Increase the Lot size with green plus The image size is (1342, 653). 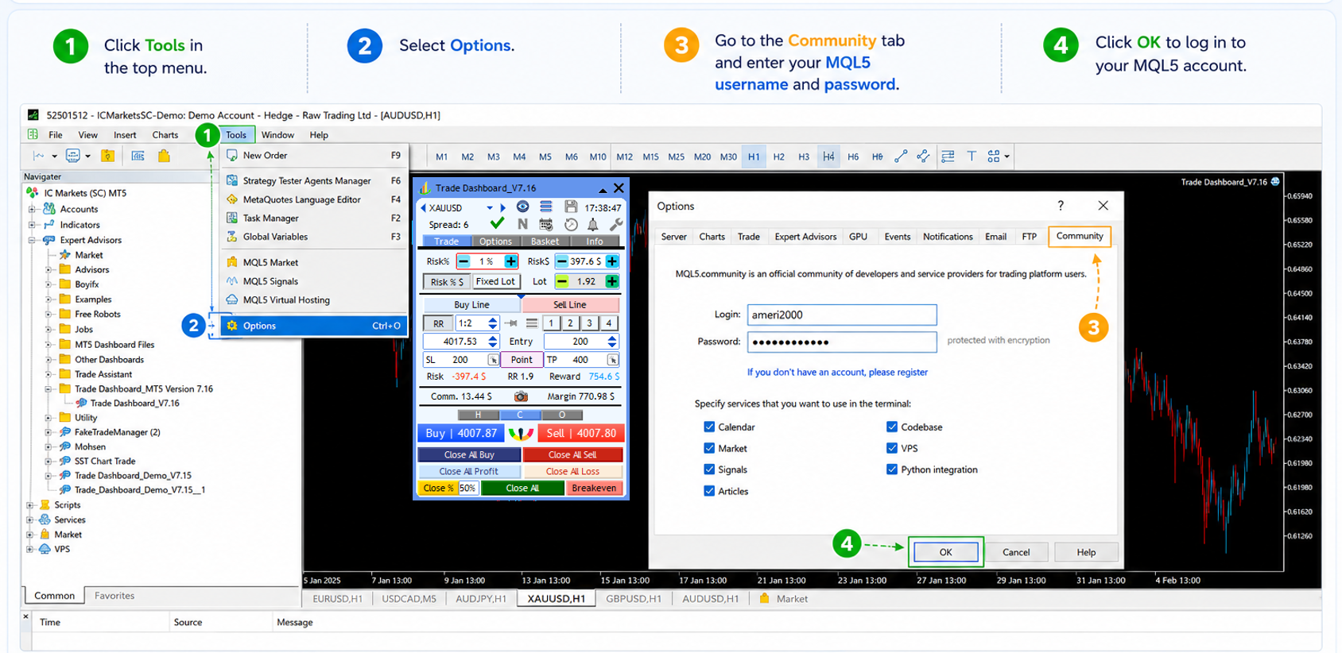612,281
